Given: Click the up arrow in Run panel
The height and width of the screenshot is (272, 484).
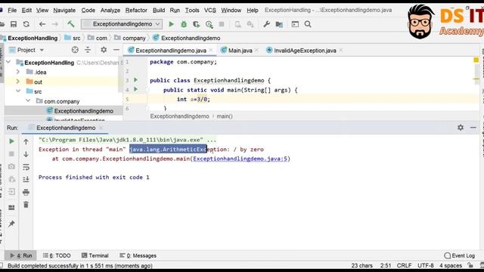Looking at the screenshot, I should [x=26, y=141].
